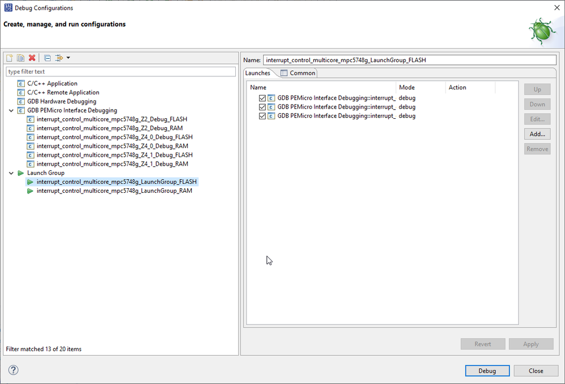The height and width of the screenshot is (384, 565).
Task: Click the Up button
Action: (537, 89)
